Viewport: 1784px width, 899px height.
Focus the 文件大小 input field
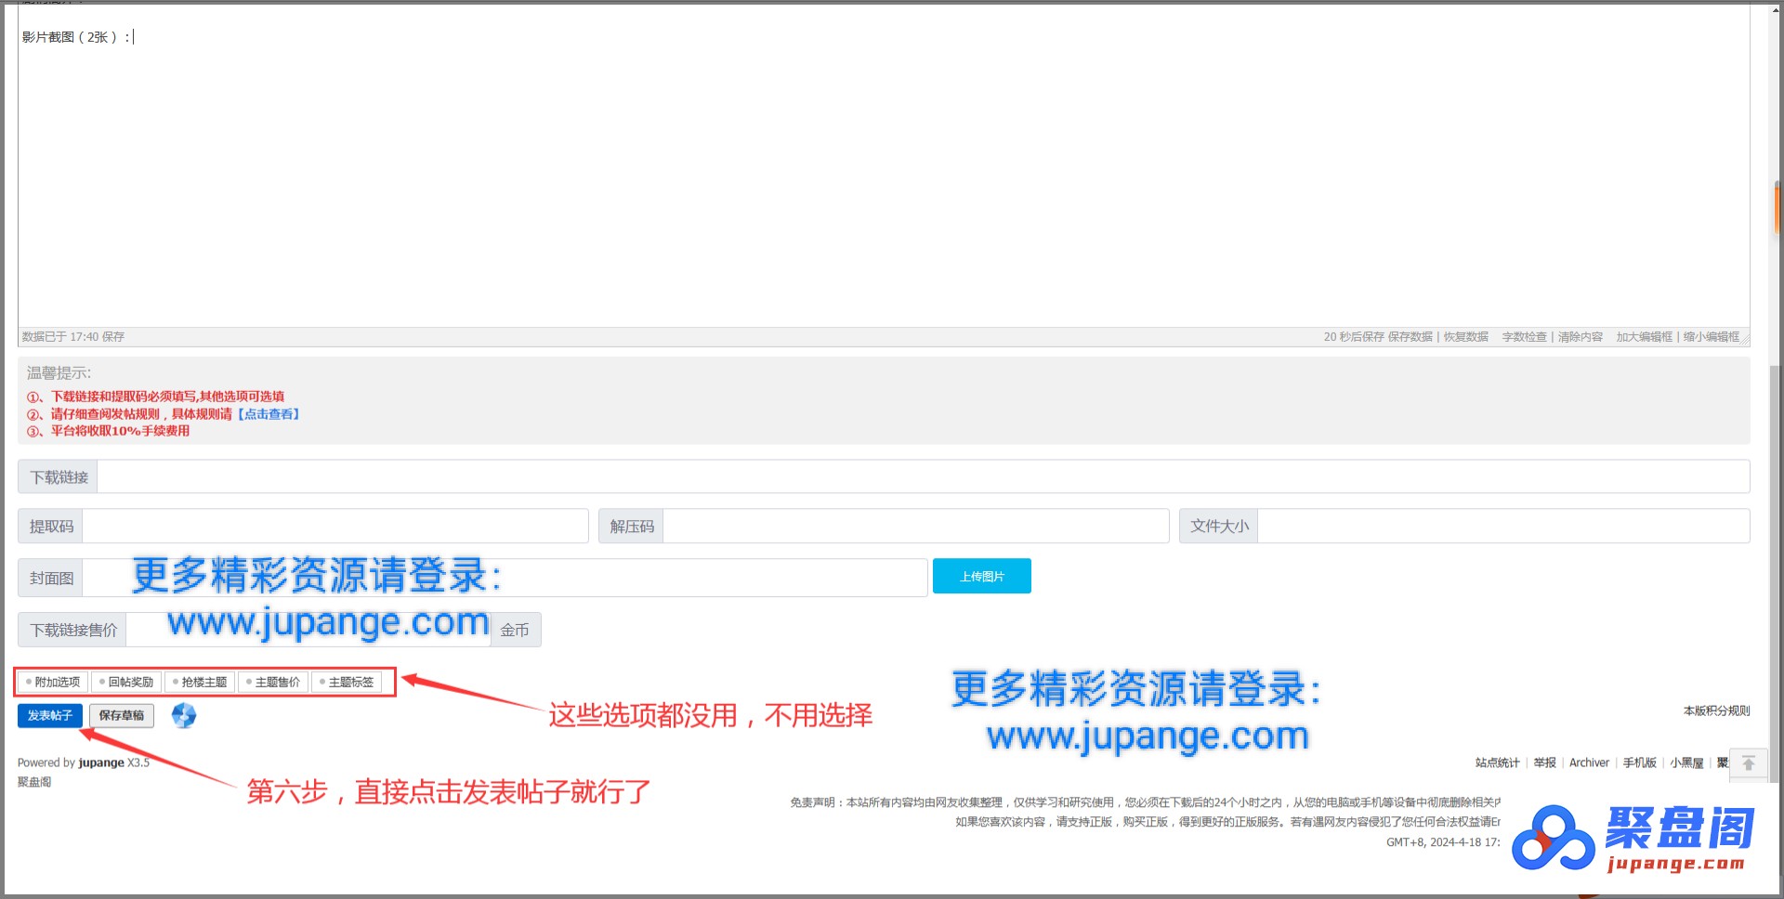click(x=1503, y=526)
